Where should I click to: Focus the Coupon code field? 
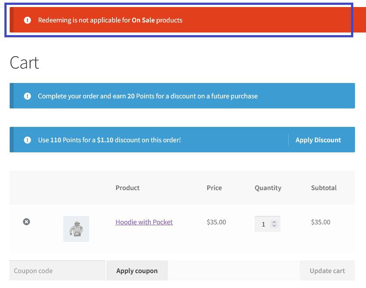[x=57, y=271]
